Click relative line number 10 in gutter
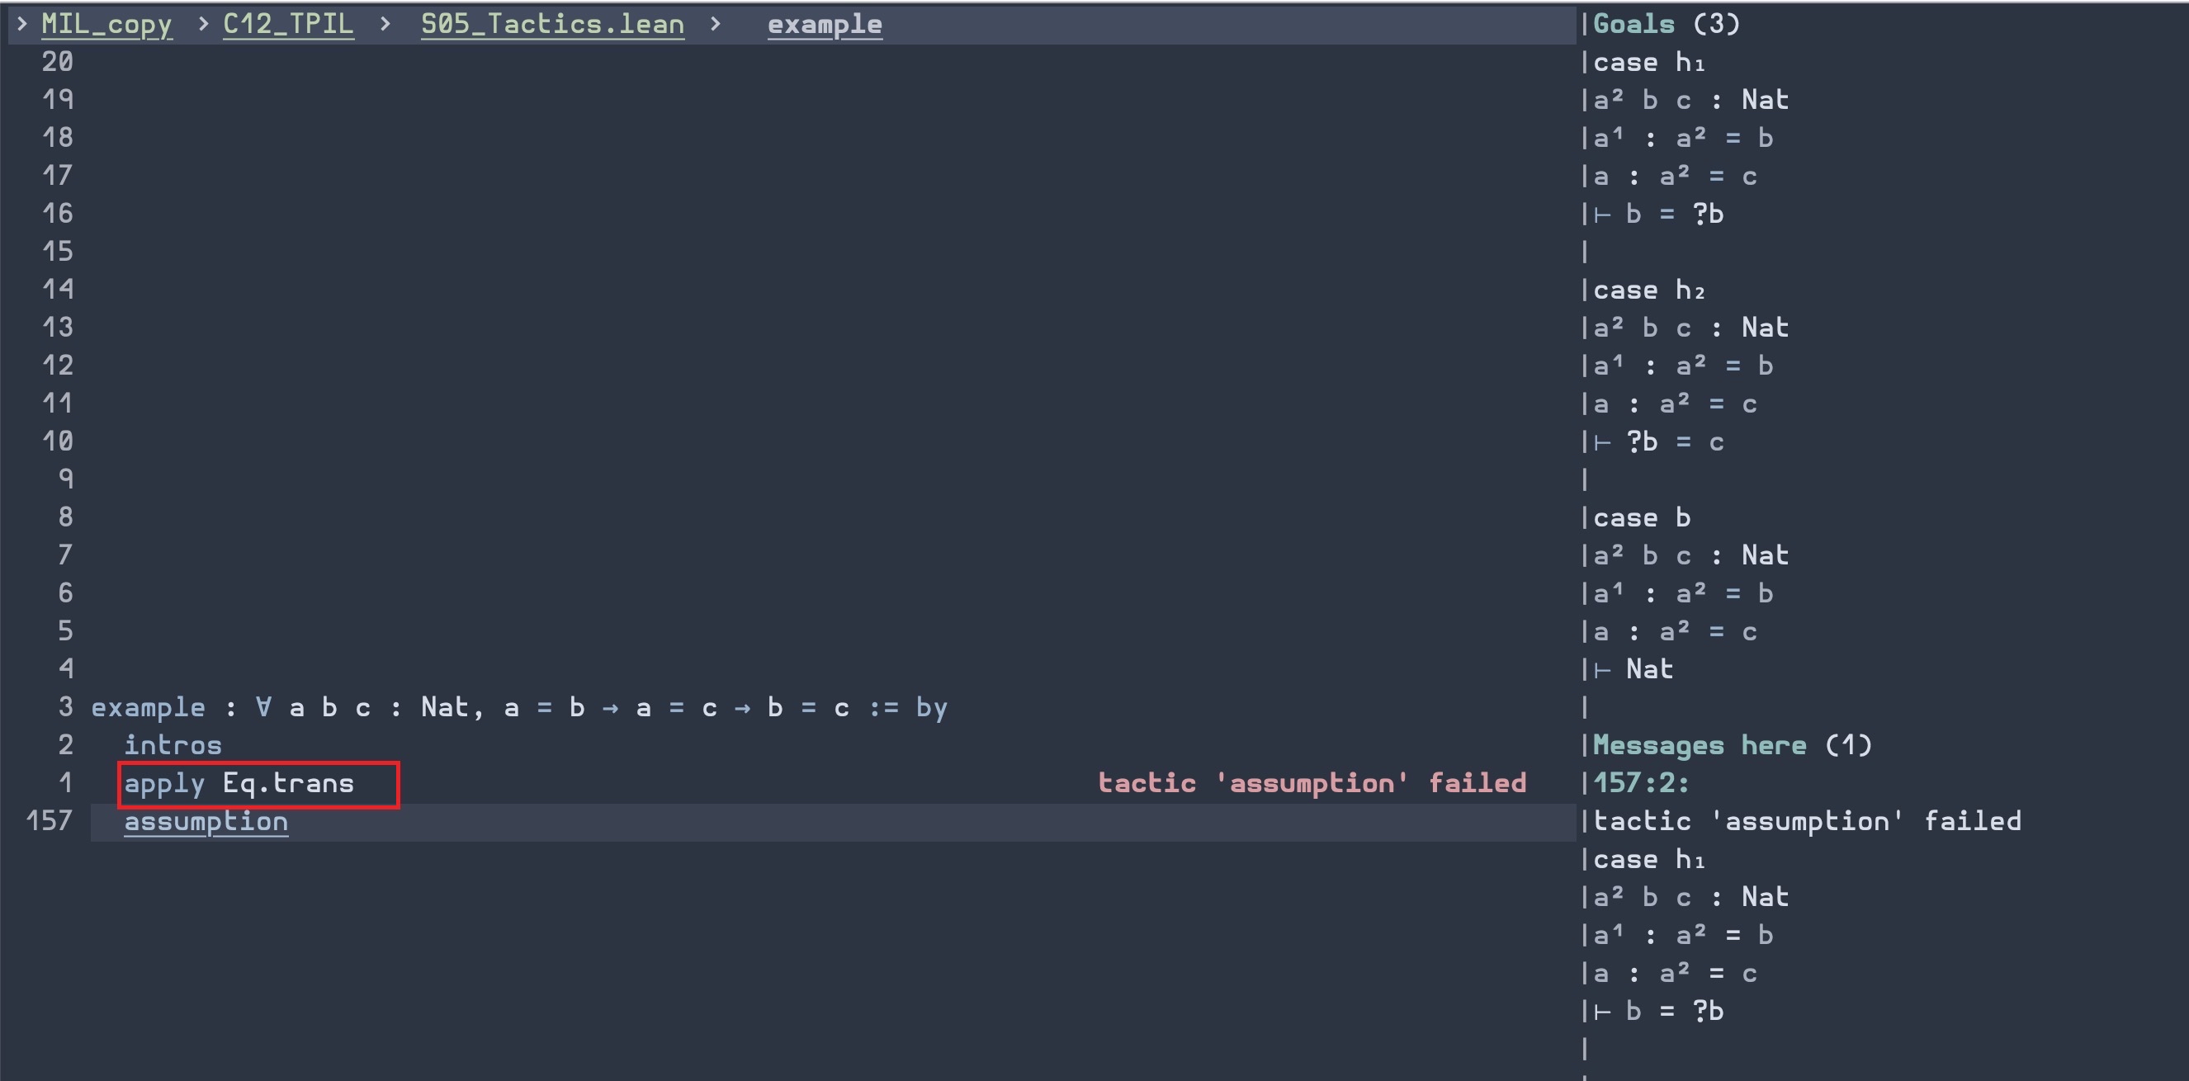 [58, 441]
